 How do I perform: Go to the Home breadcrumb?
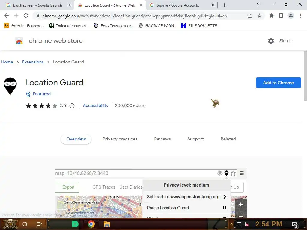pyautogui.click(x=7, y=62)
